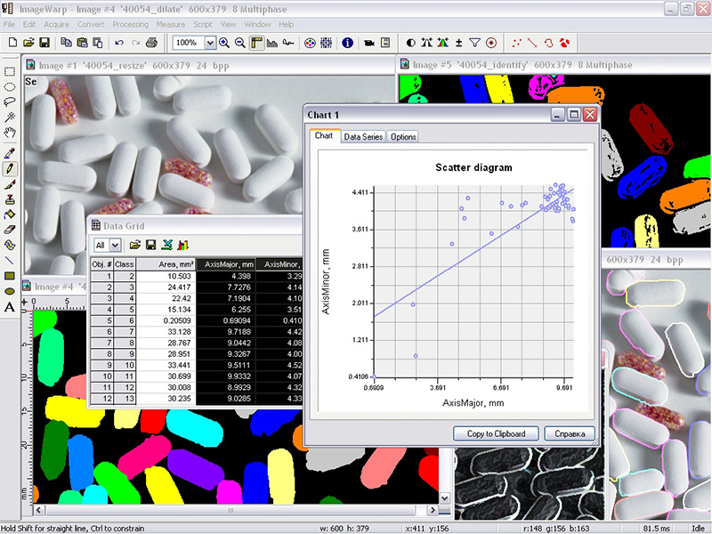
Task: Open the 100% zoom dropdown
Action: coord(210,43)
